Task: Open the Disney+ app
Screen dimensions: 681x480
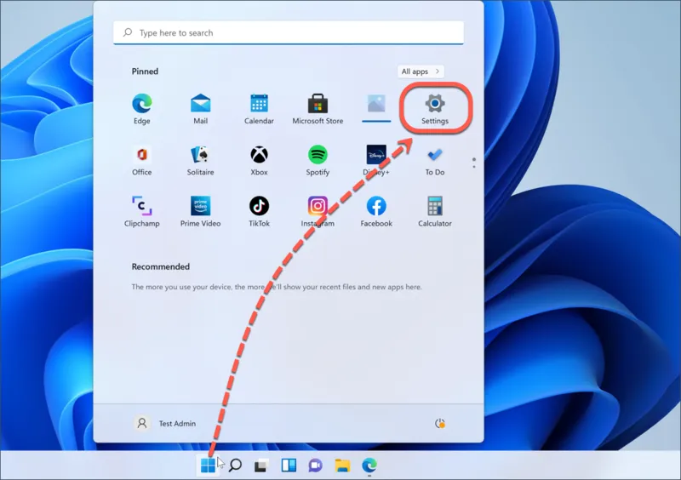Action: 376,160
